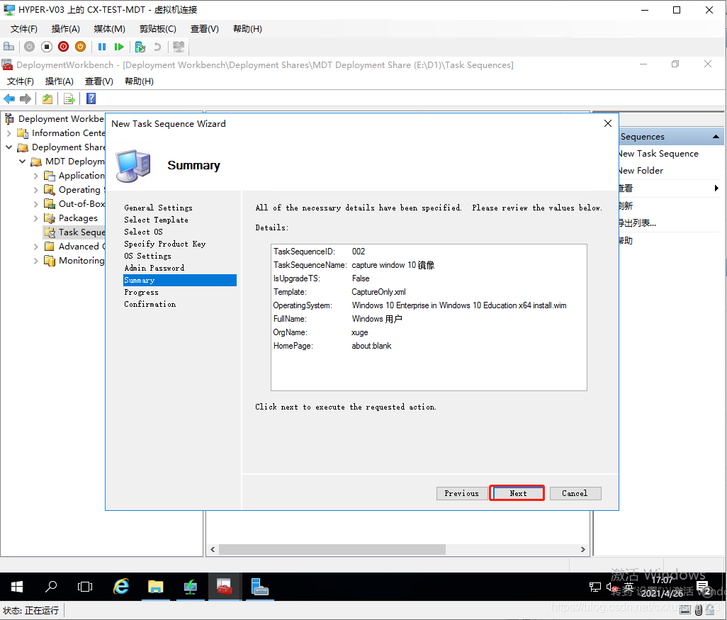The height and width of the screenshot is (620, 727).
Task: Collapse the Deployment Shares tree node
Action: coord(9,147)
